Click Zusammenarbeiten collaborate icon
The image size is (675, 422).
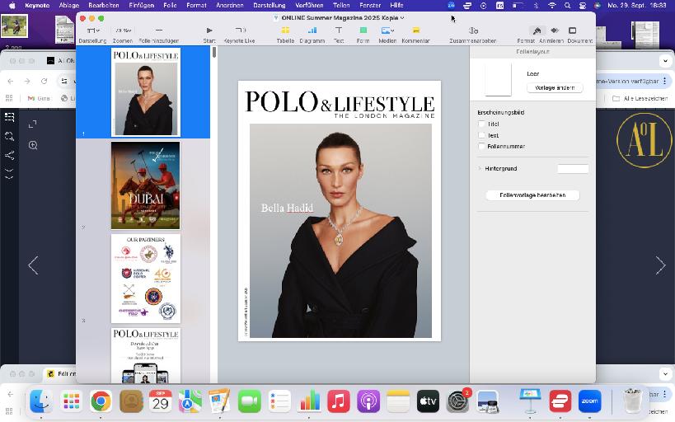point(473,30)
